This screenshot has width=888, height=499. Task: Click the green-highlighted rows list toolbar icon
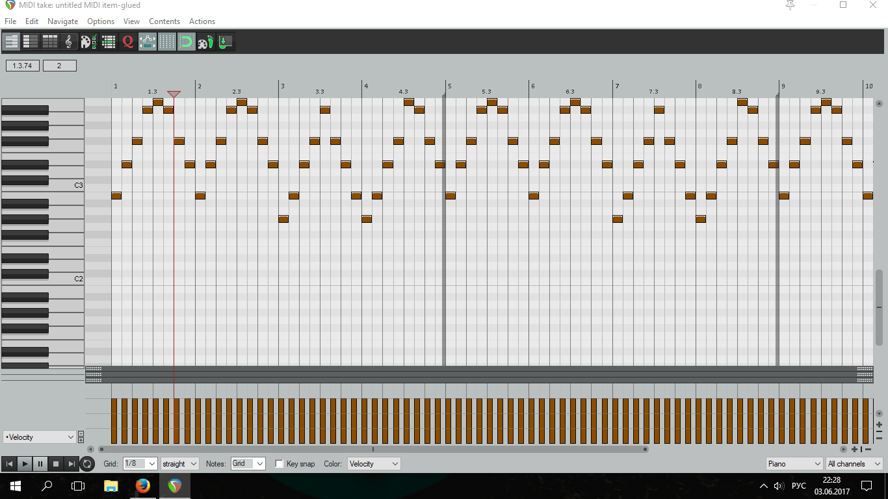tap(109, 42)
